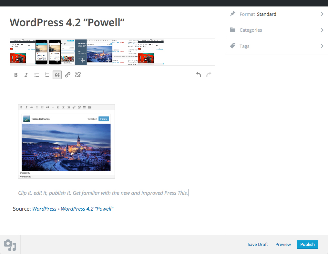Viewport: 328px width, 254px height.
Task: Select the blue panel thumbnail with plus sign
Action: click(x=81, y=52)
